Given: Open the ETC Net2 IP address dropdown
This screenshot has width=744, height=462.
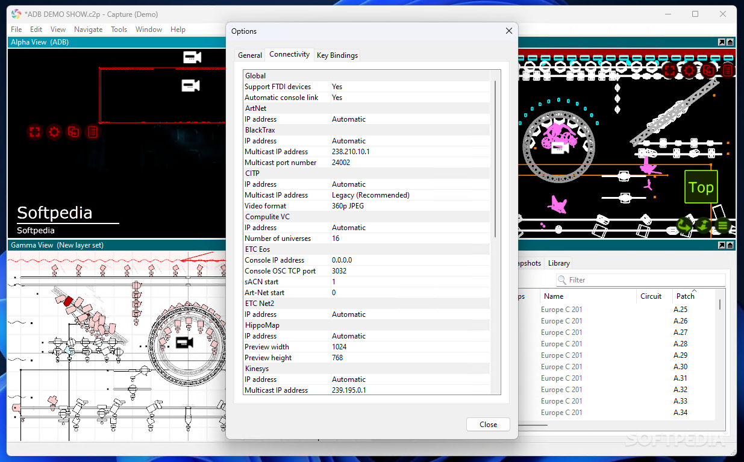Looking at the screenshot, I should (411, 314).
